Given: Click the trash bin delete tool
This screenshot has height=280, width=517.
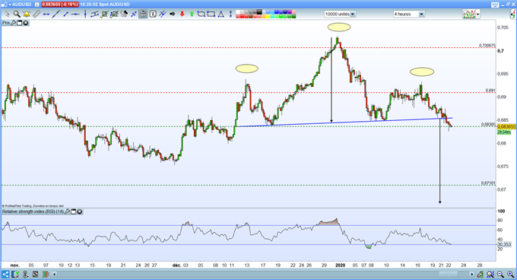Looking at the screenshot, I should [x=143, y=14].
